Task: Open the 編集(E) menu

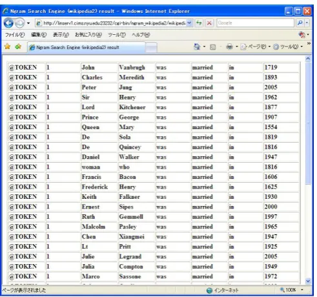Action: 39,35
